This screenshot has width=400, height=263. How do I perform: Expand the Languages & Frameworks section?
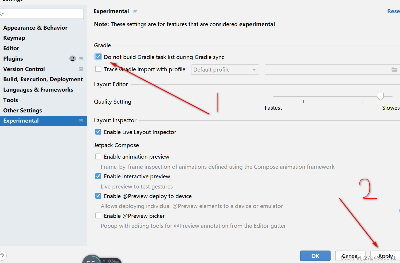(x=38, y=89)
